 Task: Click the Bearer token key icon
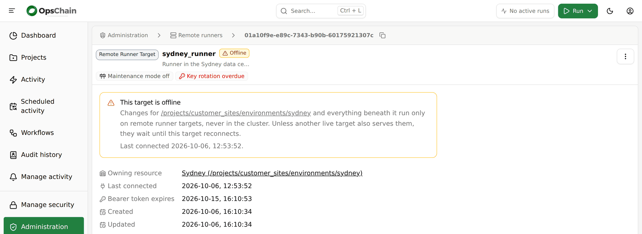(103, 199)
